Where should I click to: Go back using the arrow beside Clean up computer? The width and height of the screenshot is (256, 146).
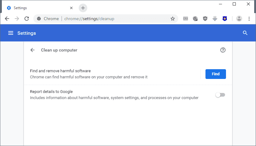pyautogui.click(x=32, y=50)
